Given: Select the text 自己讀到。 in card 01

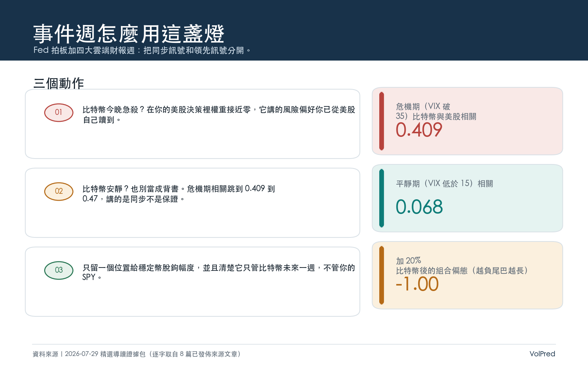Looking at the screenshot, I should pos(102,120).
